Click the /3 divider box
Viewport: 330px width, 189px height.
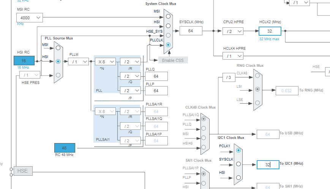coord(229,77)
